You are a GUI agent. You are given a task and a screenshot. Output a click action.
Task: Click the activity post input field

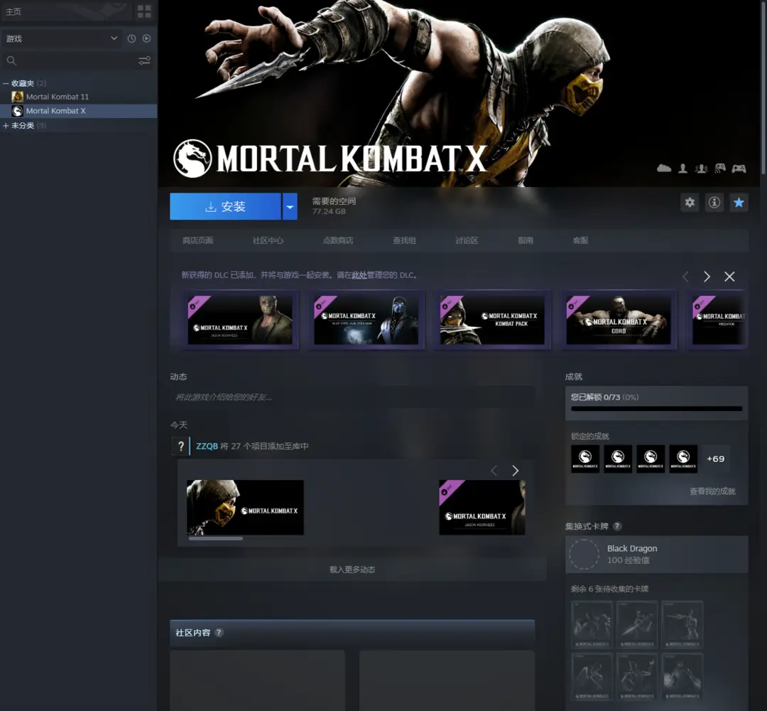click(352, 397)
